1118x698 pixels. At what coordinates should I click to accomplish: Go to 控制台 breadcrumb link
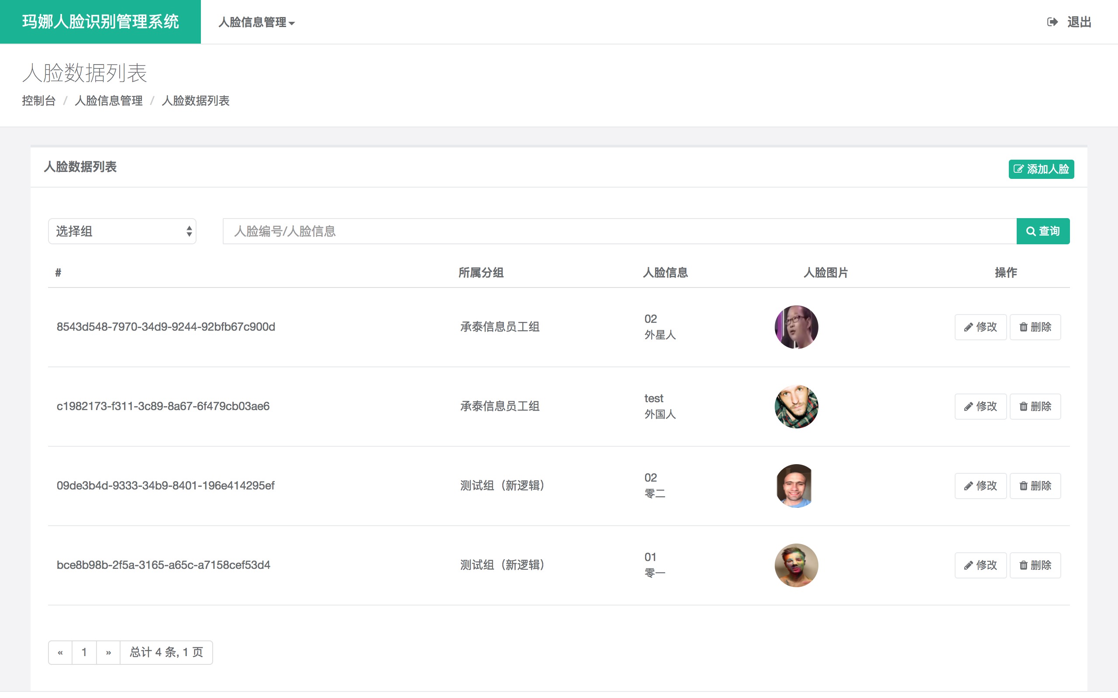coord(39,101)
